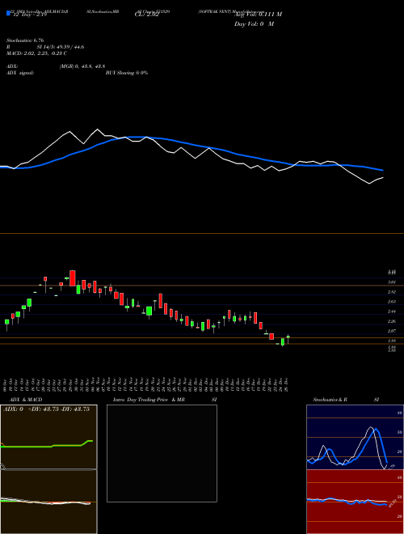This screenshot has width=404, height=534.
Task: Click the 'Avg Vol: 0.111 M' text
Action: coord(258,15)
